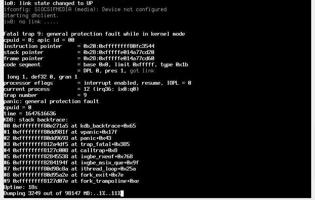Screen dimensions: 315x200
Task: Click the text cursor after dump progress
Action: tap(122, 193)
